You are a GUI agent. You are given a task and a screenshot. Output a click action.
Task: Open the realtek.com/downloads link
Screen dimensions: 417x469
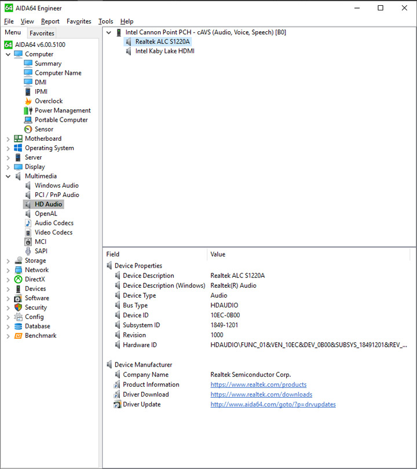[261, 394]
